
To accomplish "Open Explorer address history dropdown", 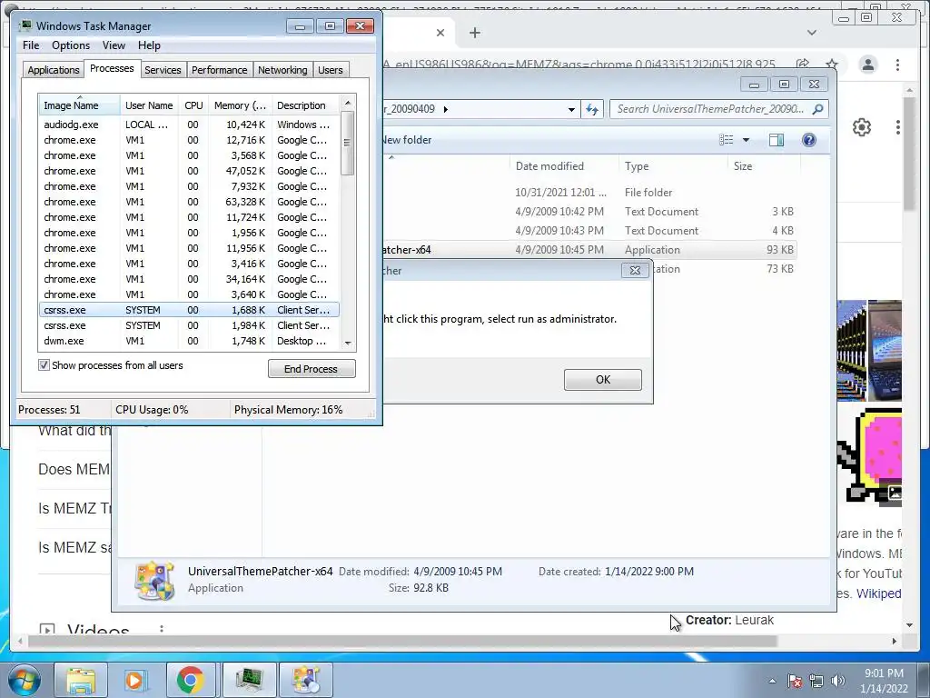I will [x=571, y=109].
